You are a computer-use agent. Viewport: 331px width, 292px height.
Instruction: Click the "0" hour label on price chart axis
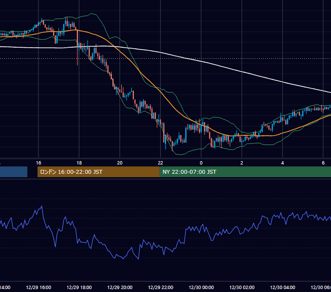pos(201,163)
